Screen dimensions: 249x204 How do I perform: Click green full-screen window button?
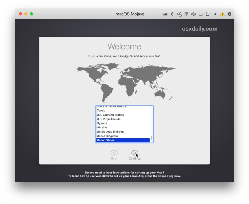pyautogui.click(x=32, y=14)
